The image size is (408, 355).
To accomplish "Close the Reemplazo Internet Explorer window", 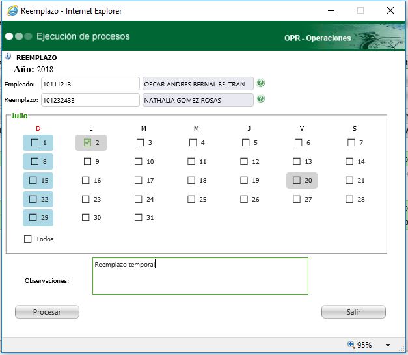I will (x=390, y=10).
